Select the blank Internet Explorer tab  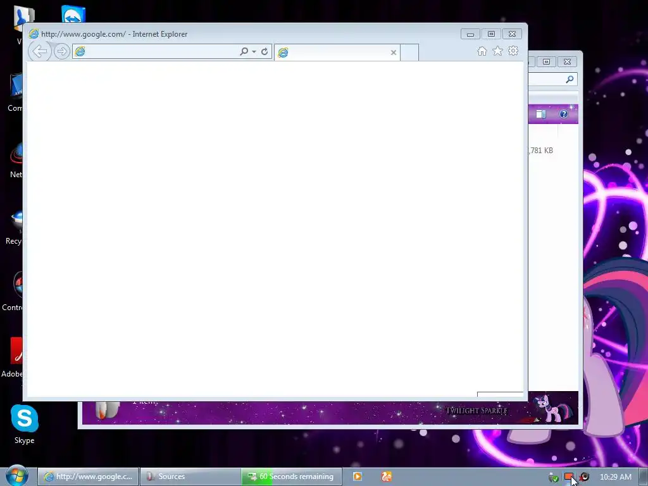[337, 53]
